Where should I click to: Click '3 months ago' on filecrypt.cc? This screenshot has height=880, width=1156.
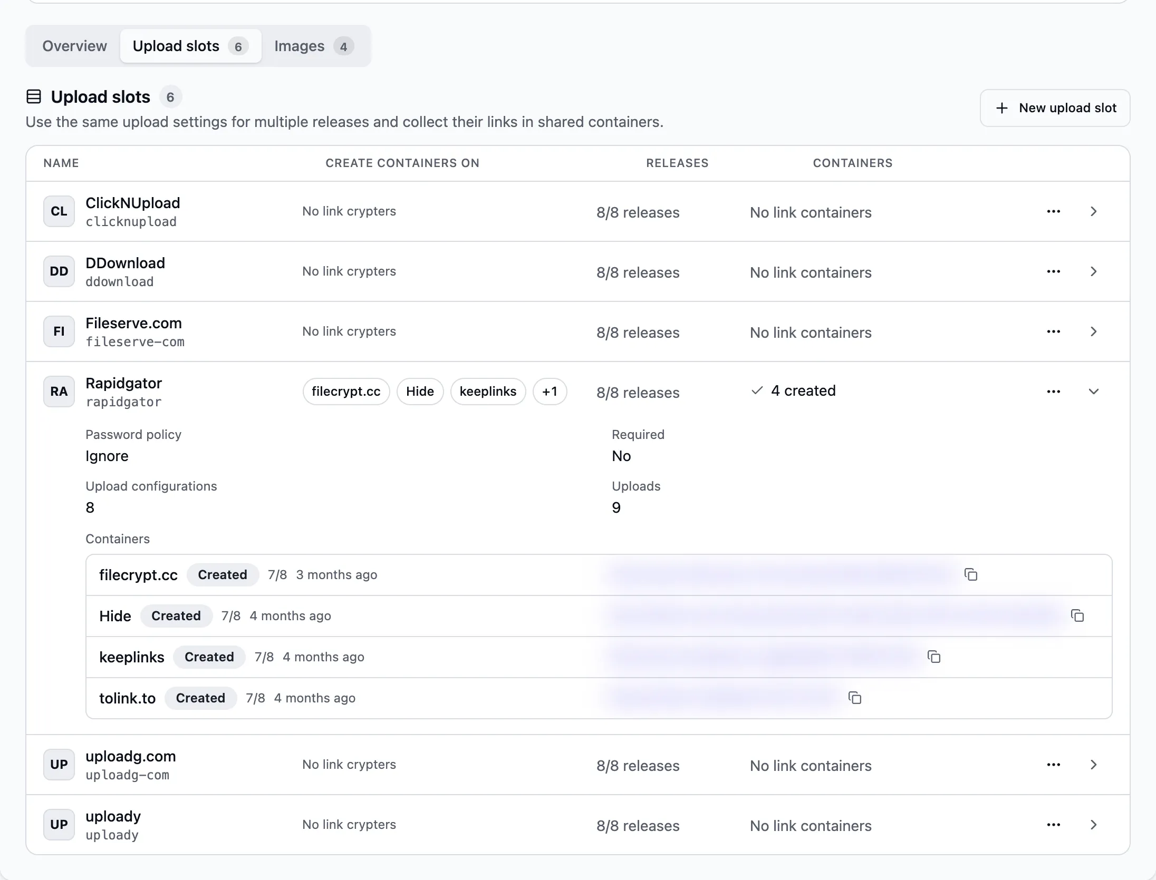(x=336, y=575)
